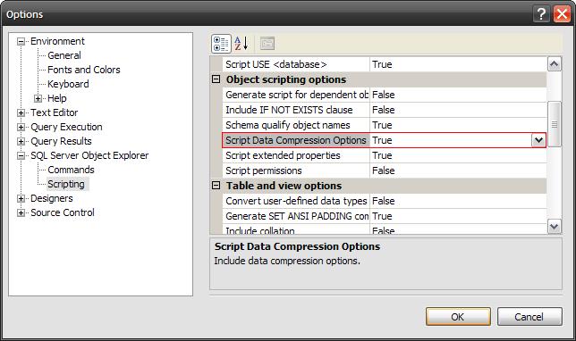Switch property grid to Categorized view

pos(221,44)
